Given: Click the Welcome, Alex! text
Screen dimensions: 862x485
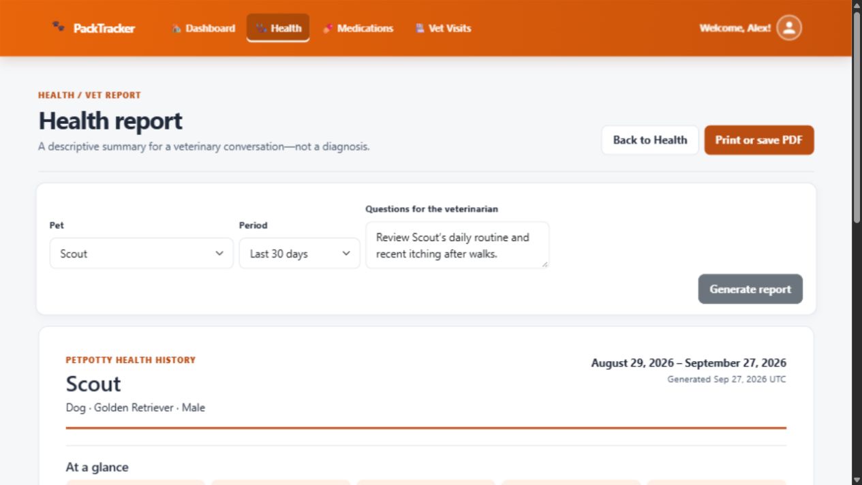Looking at the screenshot, I should 735,28.
